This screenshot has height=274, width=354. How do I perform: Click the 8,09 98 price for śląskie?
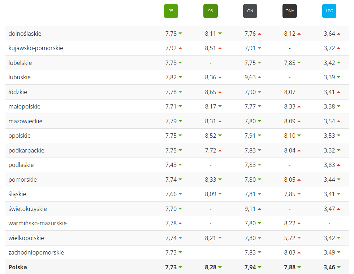[210, 194]
